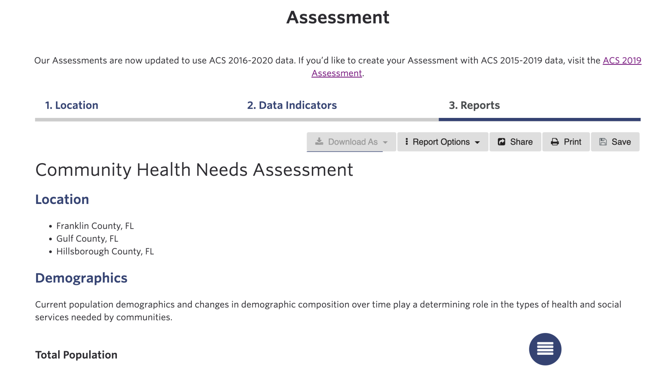Click the download icon on Download As
672x367 pixels.
[x=320, y=141]
